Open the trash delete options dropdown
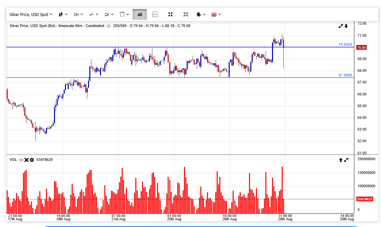 (x=124, y=15)
